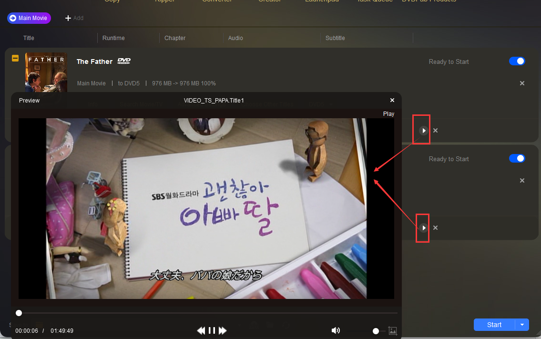The image size is (541, 339).
Task: Click the preview volume slider knob
Action: point(376,331)
